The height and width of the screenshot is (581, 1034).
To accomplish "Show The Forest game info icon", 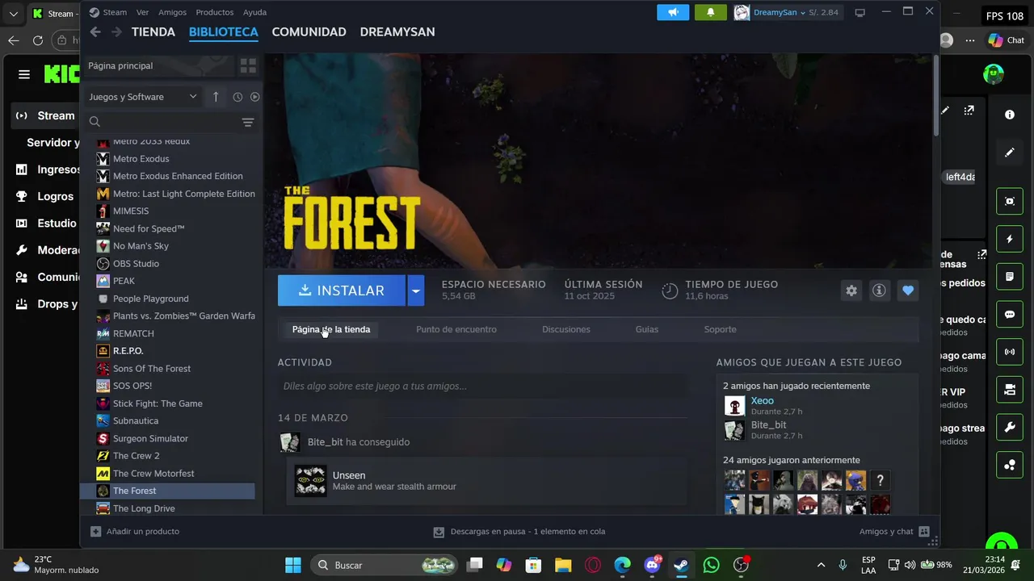I will point(880,290).
